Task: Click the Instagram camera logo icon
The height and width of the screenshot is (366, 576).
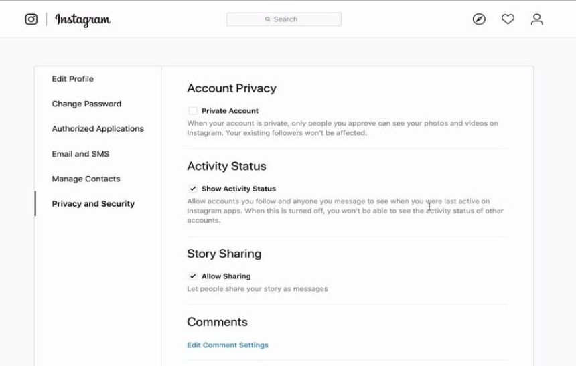Action: (x=31, y=19)
